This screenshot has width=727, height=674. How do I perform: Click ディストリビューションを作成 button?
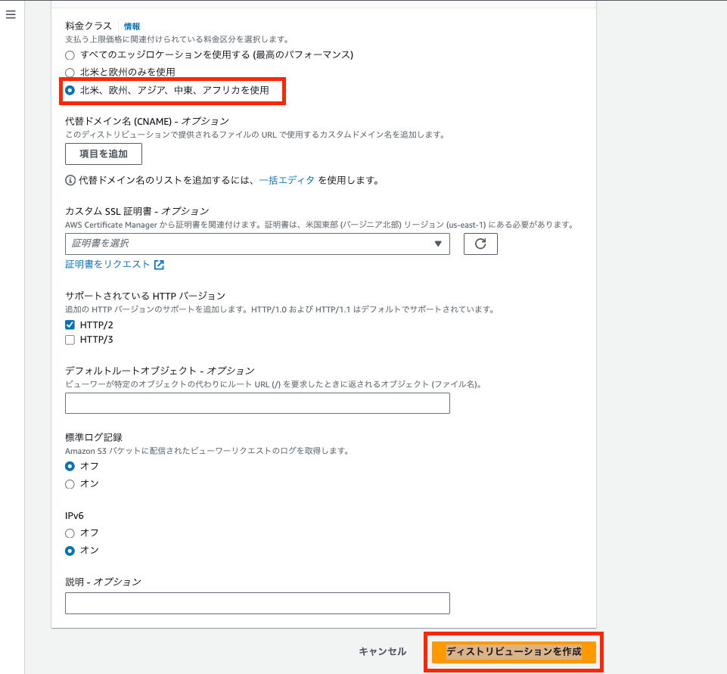click(x=514, y=652)
